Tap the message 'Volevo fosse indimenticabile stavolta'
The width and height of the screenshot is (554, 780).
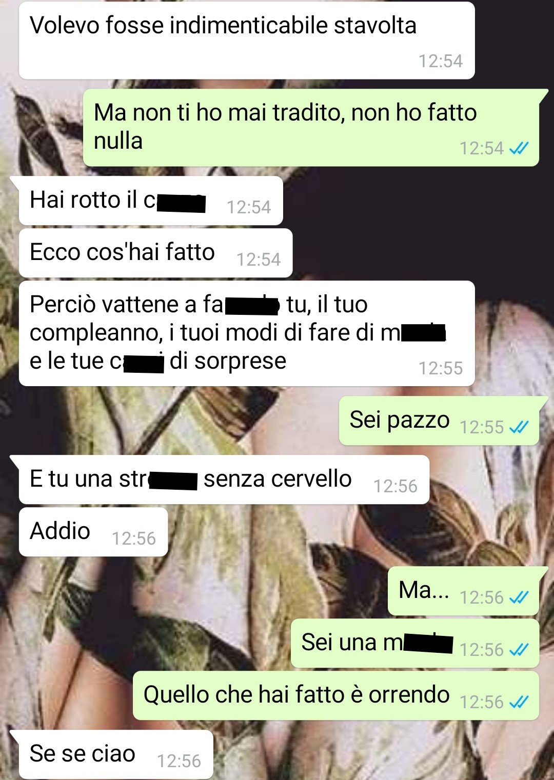(246, 41)
